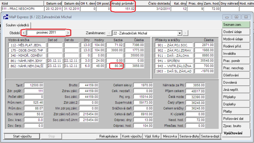This screenshot has width=254, height=143.
Task: Open Mzdové údaje section
Action: [236, 39]
